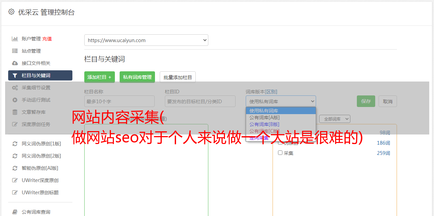Open UWriter原创标题 in the sidebar

coord(40,193)
